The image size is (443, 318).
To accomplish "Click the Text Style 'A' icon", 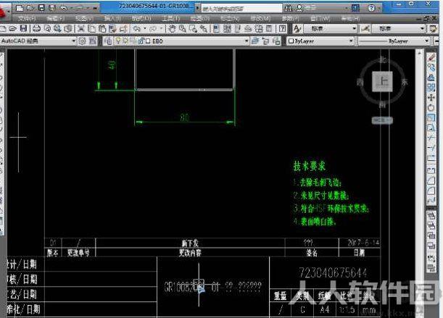I will (x=297, y=28).
